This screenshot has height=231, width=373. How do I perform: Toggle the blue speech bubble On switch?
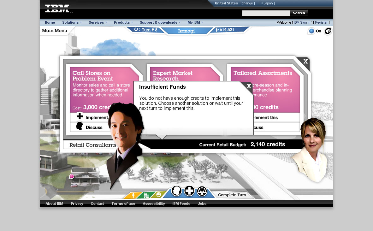tap(311, 31)
